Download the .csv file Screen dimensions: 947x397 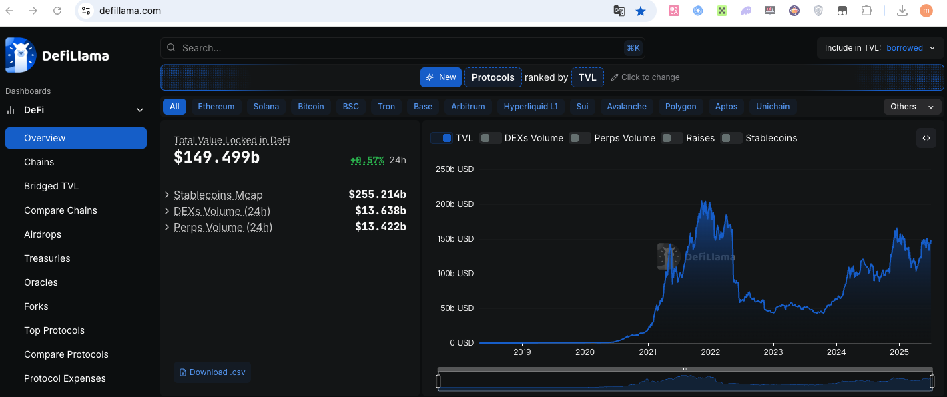[x=212, y=372]
